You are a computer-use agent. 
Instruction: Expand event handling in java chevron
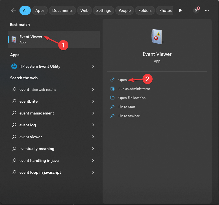[x=93, y=160]
